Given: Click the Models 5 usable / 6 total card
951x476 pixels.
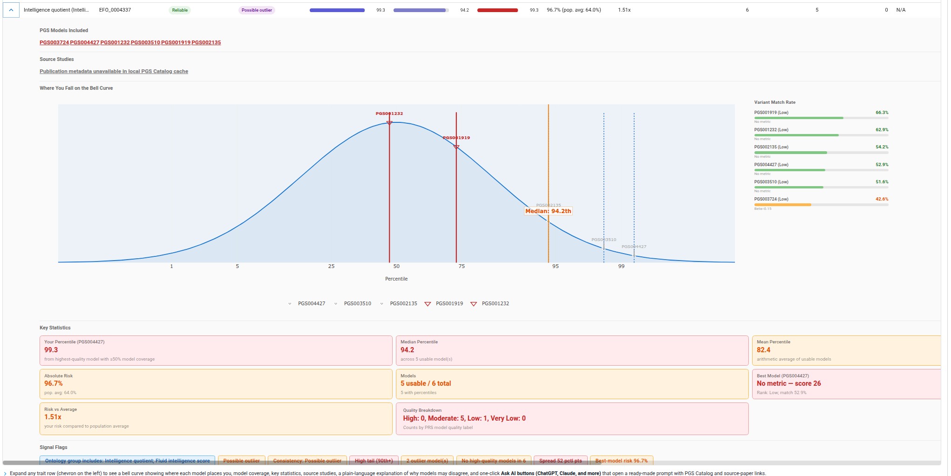Looking at the screenshot, I should [x=572, y=384].
